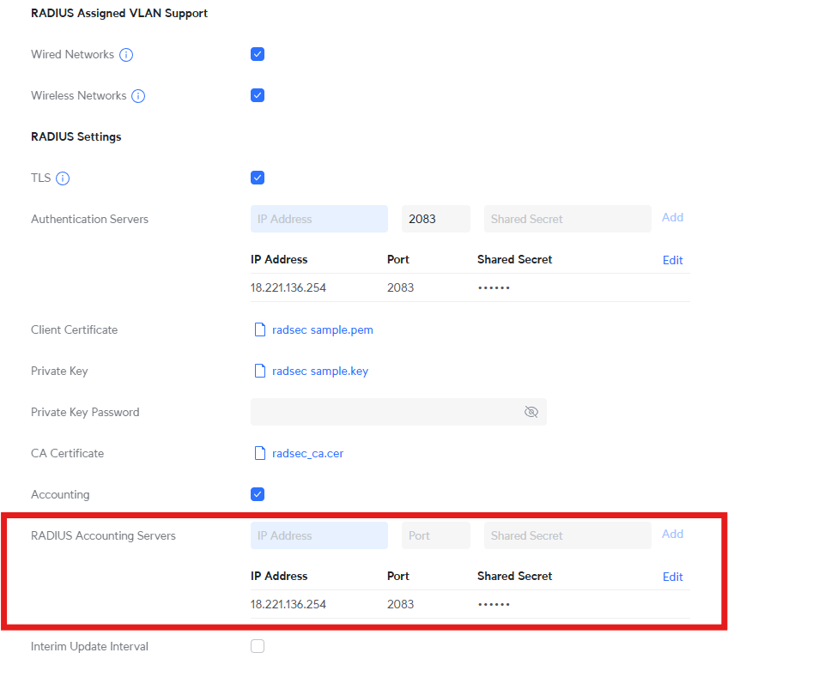
Task: Click Edit on Authentication Servers table
Action: click(672, 260)
